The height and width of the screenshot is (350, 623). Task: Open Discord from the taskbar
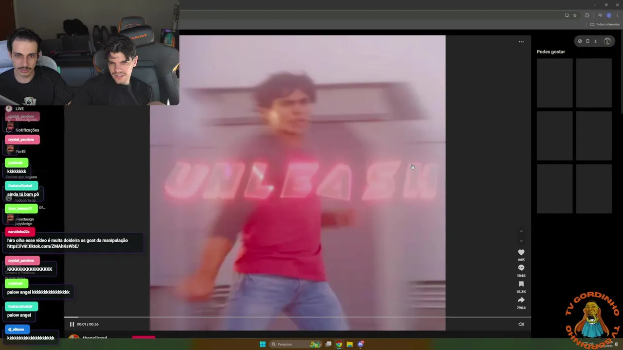(x=361, y=344)
